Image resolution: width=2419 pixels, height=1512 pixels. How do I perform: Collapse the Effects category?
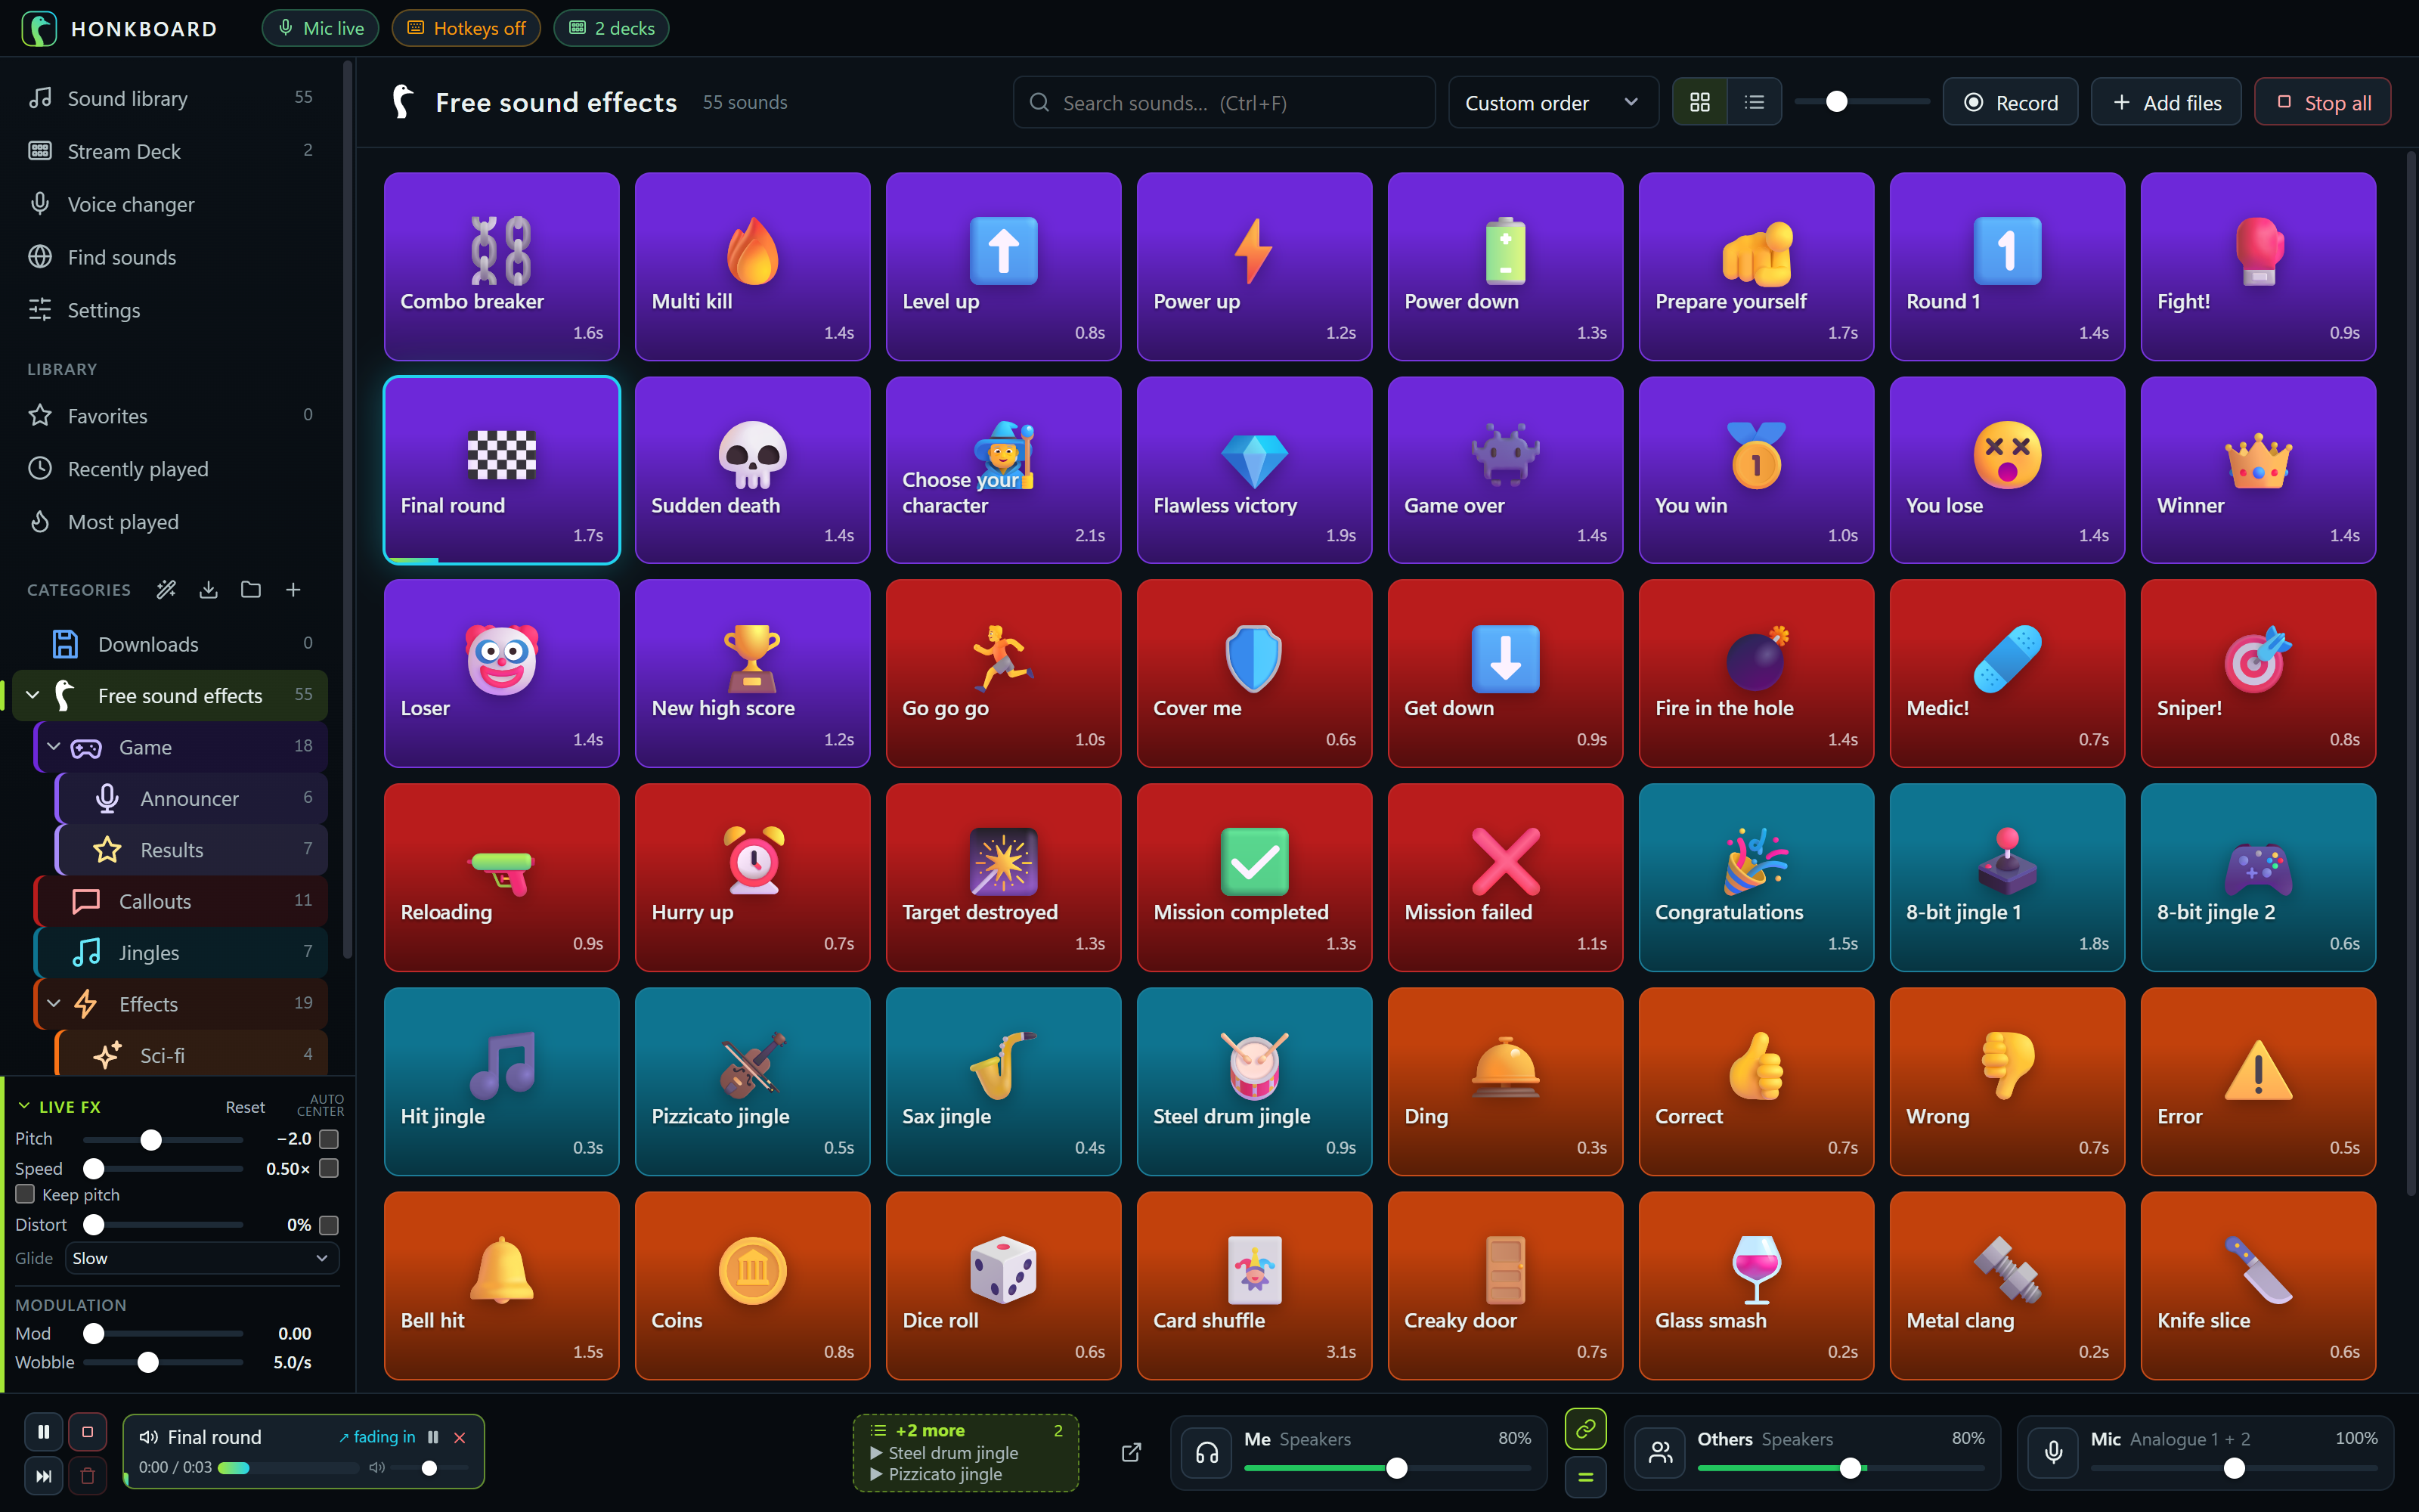[54, 1003]
